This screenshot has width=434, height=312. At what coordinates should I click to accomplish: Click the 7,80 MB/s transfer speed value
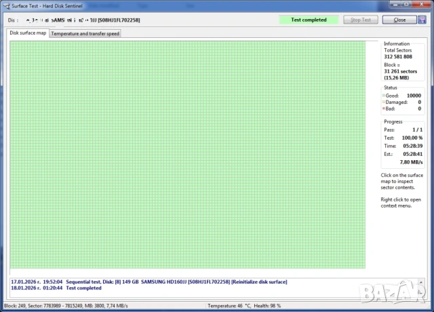[x=411, y=163]
